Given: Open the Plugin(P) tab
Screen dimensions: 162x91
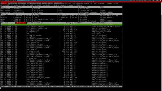Looking at the screenshot, I should tap(58, 3).
